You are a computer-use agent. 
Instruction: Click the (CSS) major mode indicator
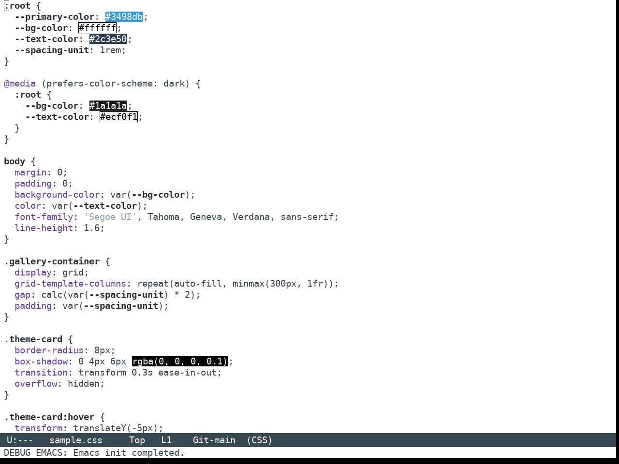point(260,440)
